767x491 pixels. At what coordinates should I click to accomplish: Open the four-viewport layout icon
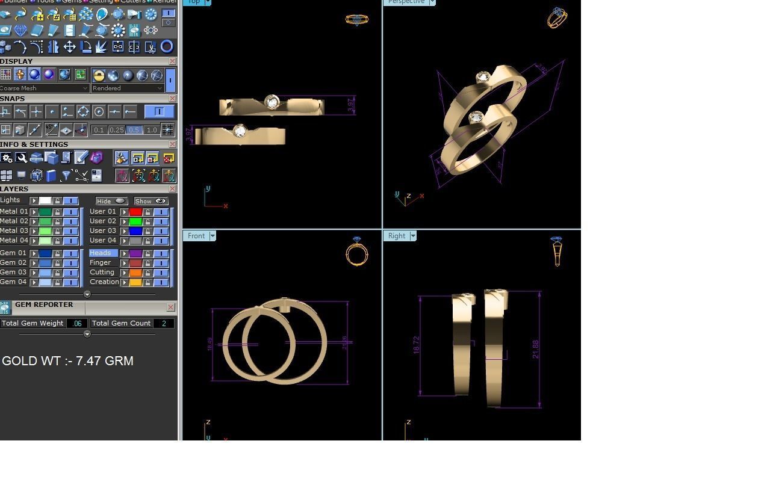pyautogui.click(x=7, y=176)
